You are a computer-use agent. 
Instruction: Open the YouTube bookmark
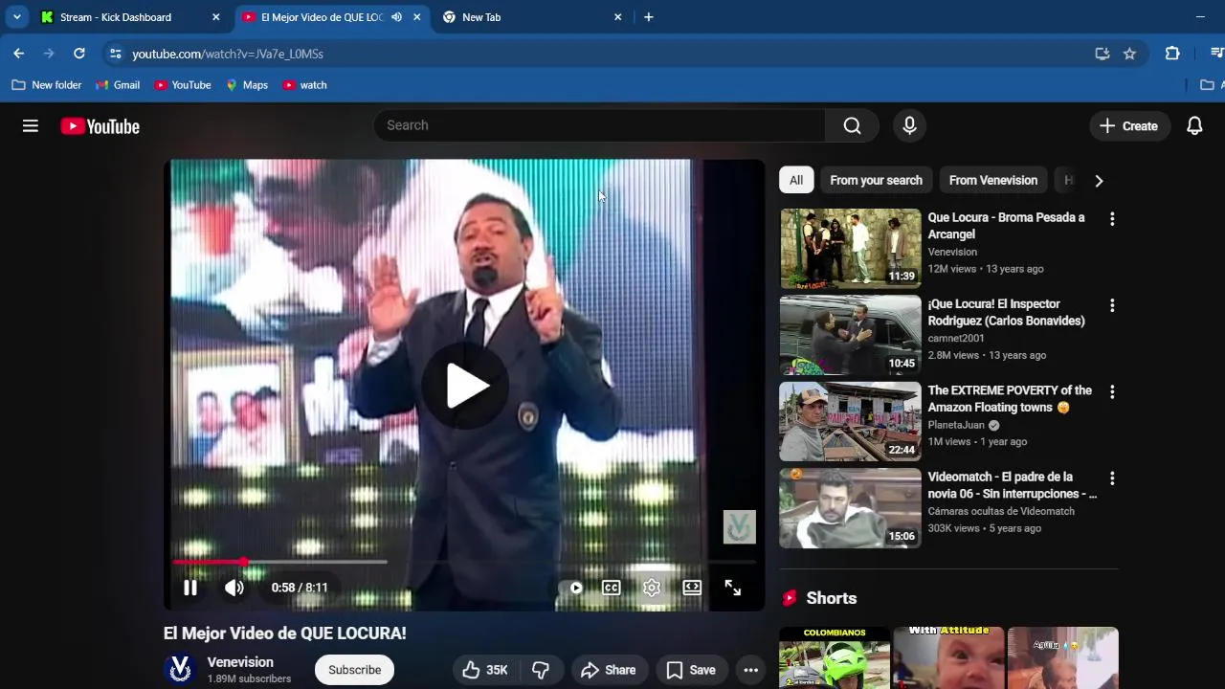[183, 85]
